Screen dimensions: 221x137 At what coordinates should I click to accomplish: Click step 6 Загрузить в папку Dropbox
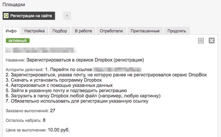coord(83,96)
